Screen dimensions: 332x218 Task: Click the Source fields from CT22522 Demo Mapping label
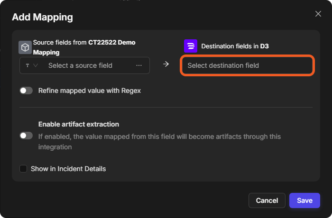coord(84,47)
